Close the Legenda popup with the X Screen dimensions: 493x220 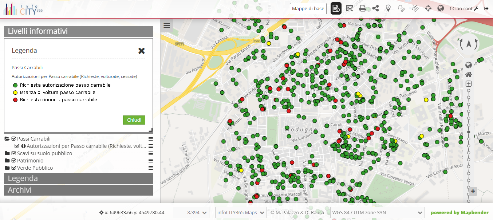[x=142, y=51]
